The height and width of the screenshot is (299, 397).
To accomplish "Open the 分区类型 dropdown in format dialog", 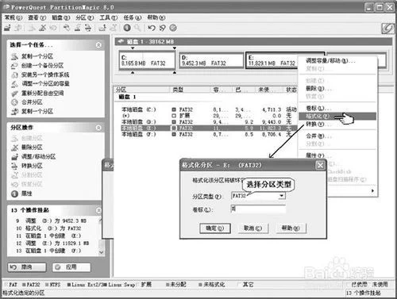I will tap(282, 196).
